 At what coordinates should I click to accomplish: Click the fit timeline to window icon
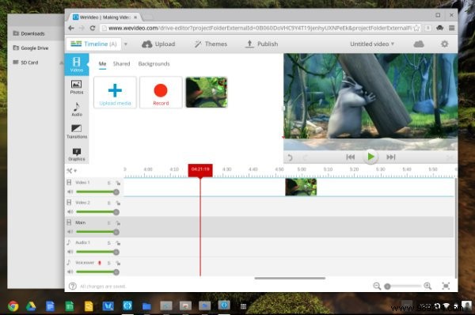click(x=446, y=286)
